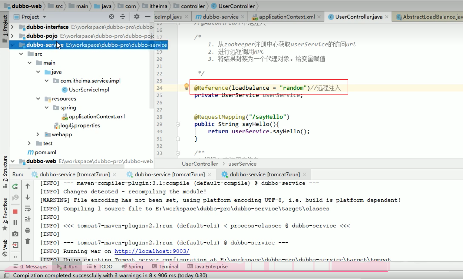Open the Web tool window stripe
This screenshot has width=463, height=279.
(x=5, y=248)
